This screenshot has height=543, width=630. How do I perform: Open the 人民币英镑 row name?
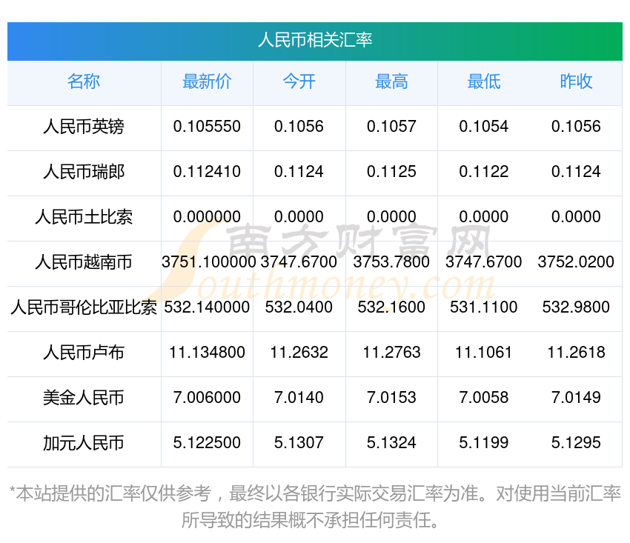84,127
